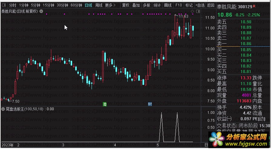Add stock via +自选 button
272x149 pixels.
(200, 5)
